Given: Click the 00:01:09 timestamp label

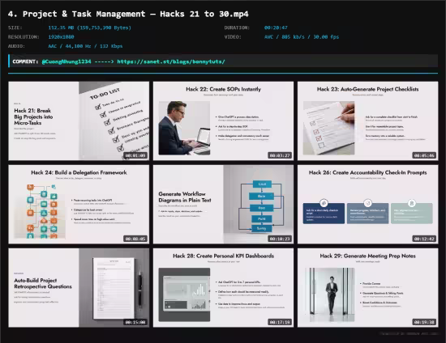Looking at the screenshot, I should pos(135,155).
